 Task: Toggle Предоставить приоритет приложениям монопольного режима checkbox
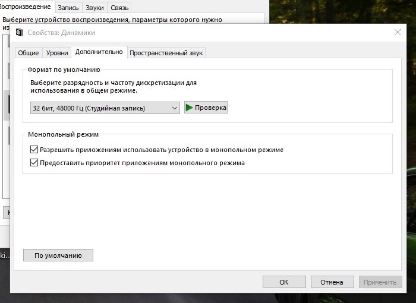pyautogui.click(x=34, y=163)
